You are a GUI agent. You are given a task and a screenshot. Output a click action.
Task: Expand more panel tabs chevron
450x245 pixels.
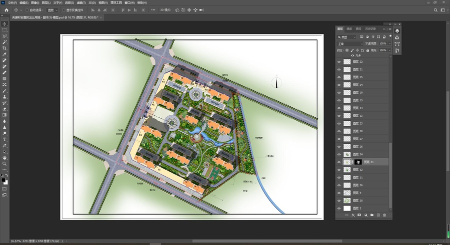pyautogui.click(x=384, y=29)
